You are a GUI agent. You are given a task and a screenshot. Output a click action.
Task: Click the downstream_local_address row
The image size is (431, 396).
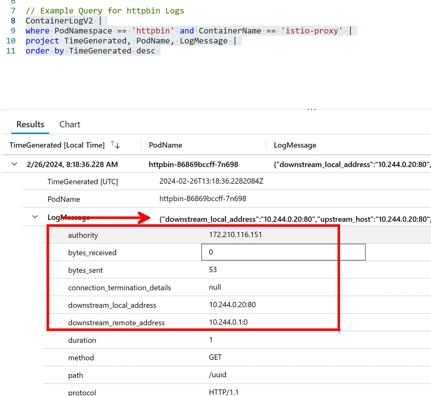pyautogui.click(x=112, y=305)
